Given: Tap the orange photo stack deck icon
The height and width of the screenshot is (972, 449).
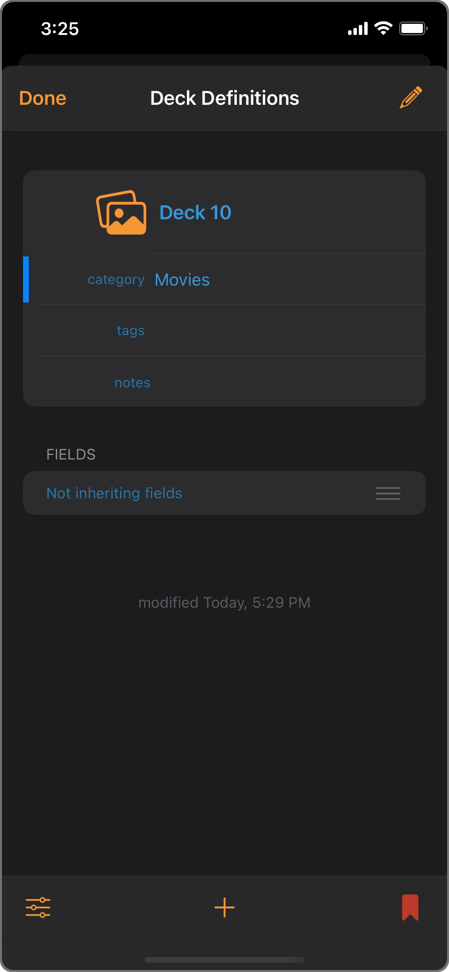Looking at the screenshot, I should (121, 212).
